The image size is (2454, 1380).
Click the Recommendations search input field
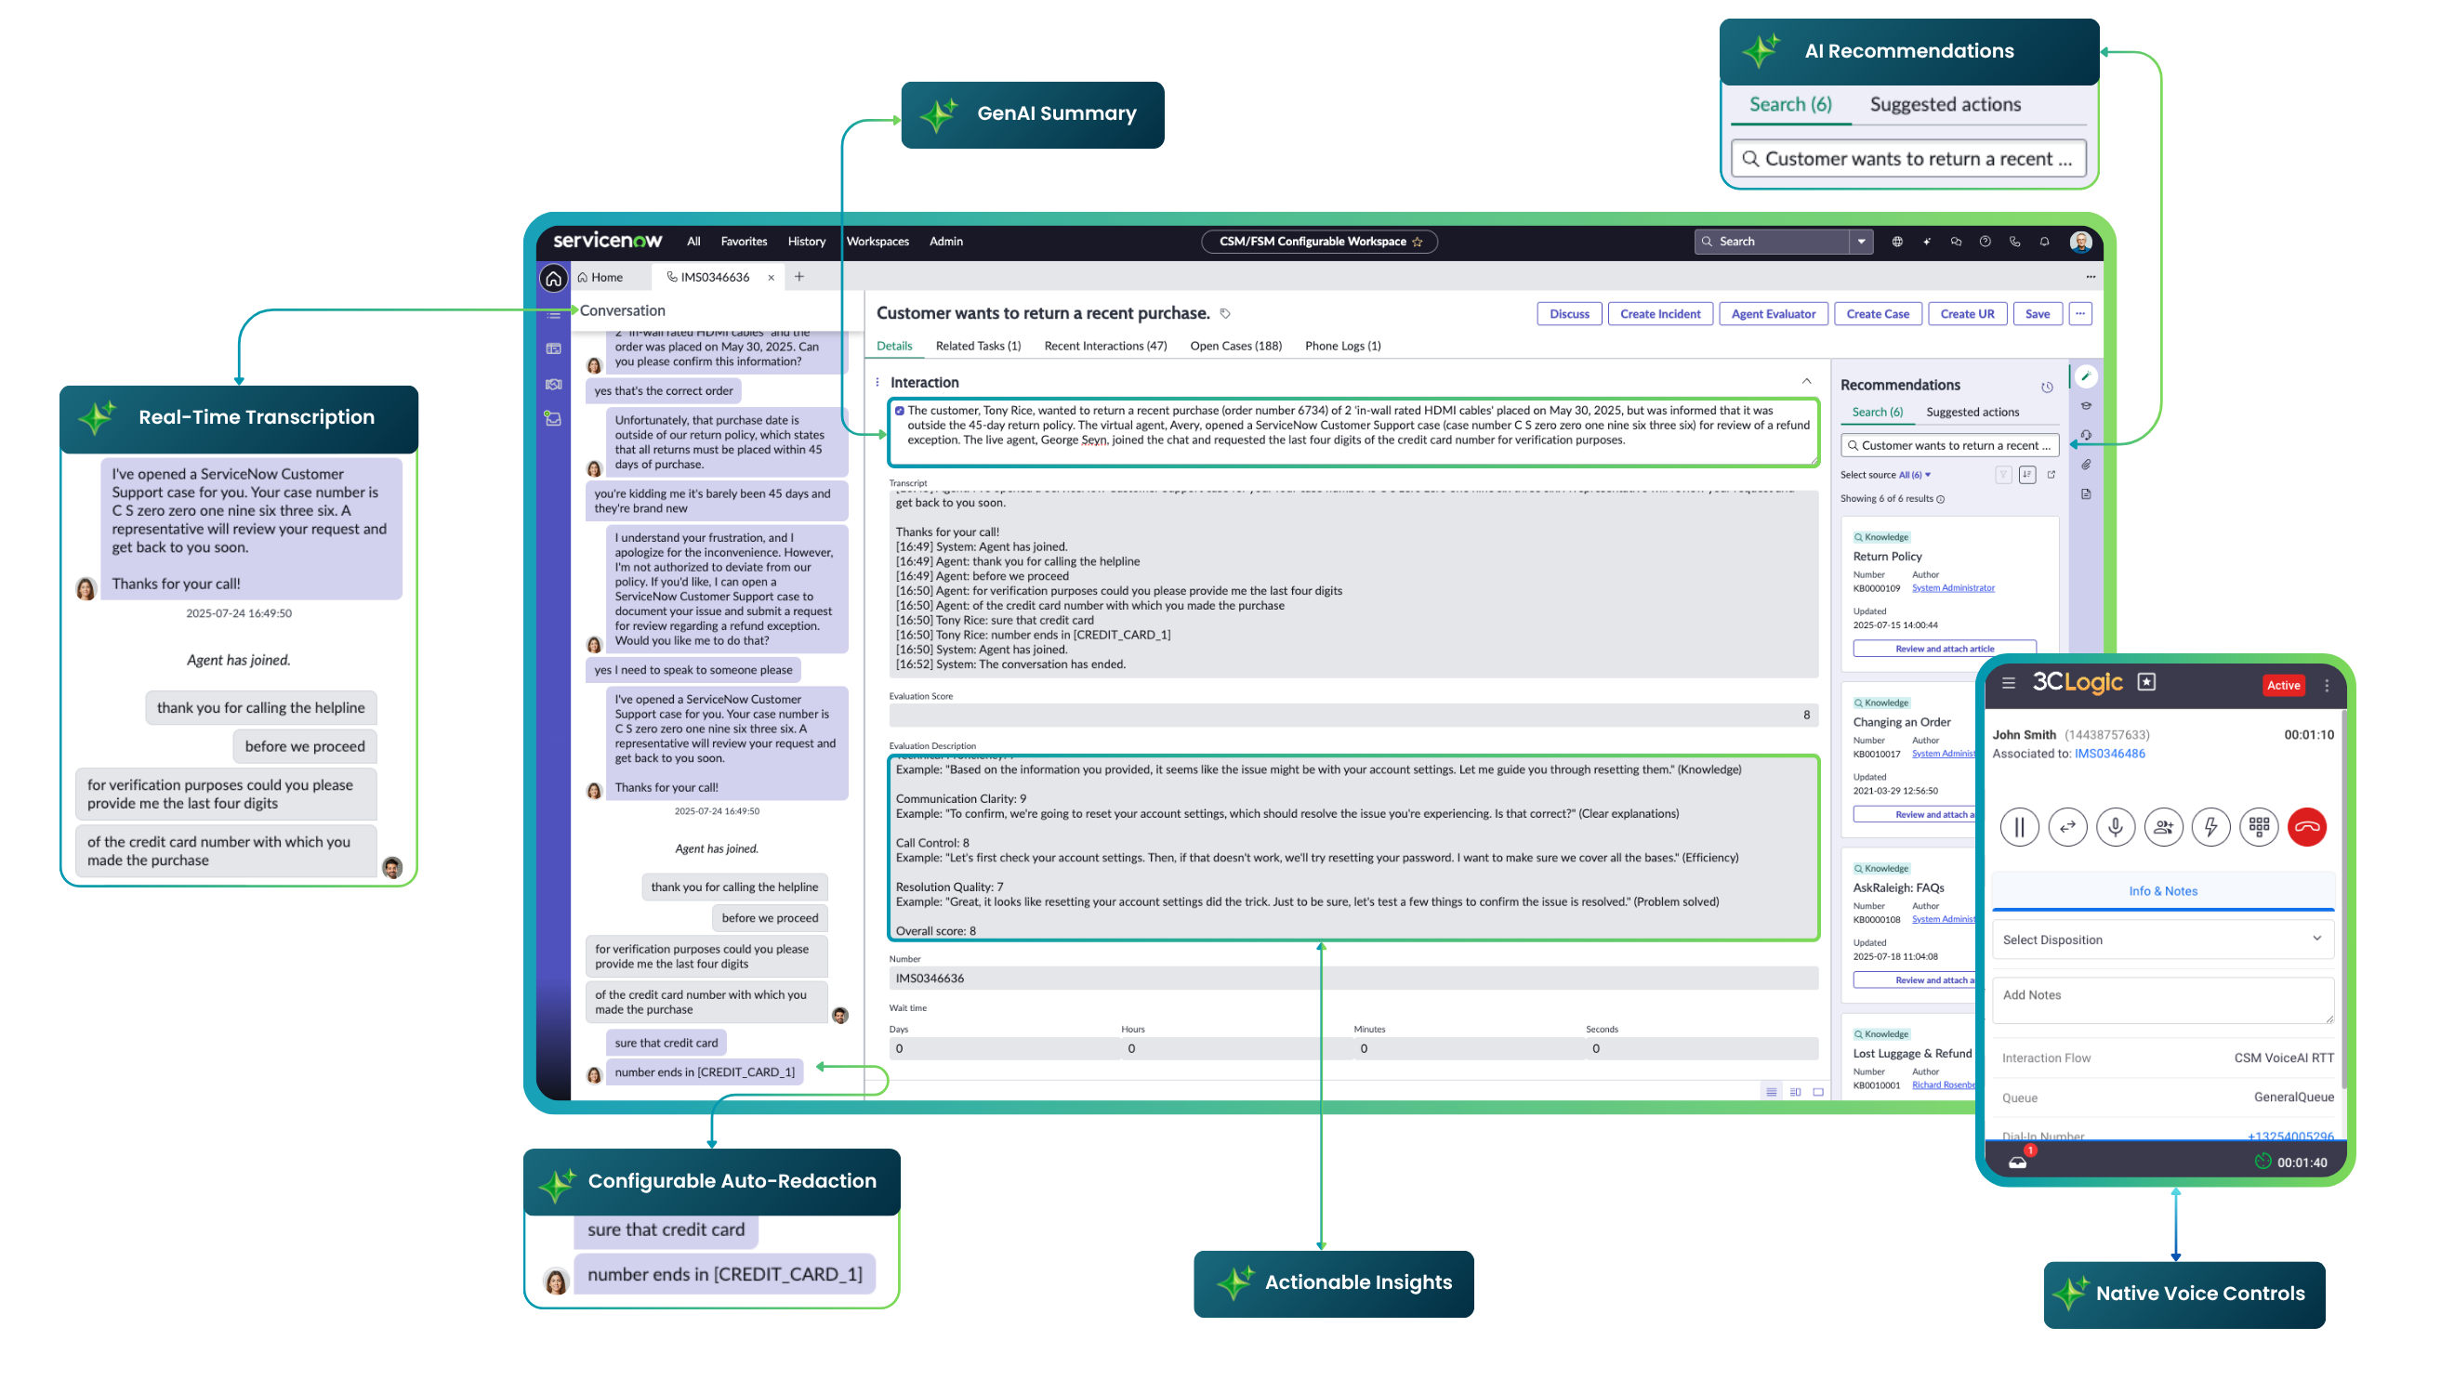(1949, 446)
